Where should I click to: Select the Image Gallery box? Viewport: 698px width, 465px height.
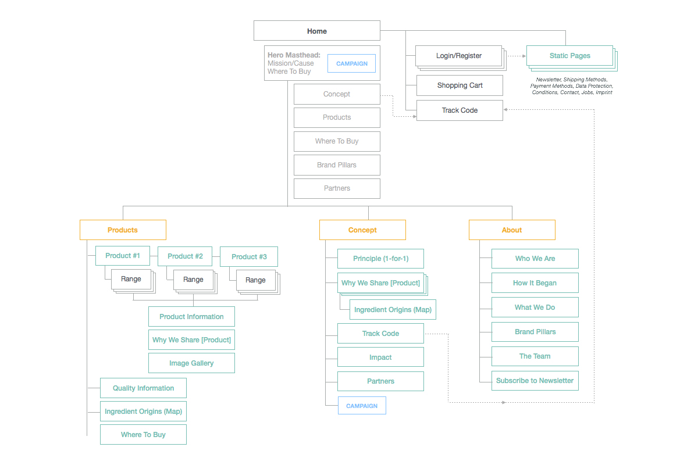(191, 363)
